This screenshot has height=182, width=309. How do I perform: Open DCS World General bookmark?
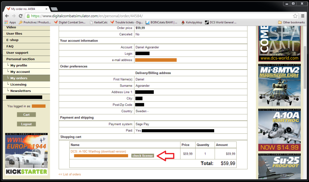click(x=221, y=23)
